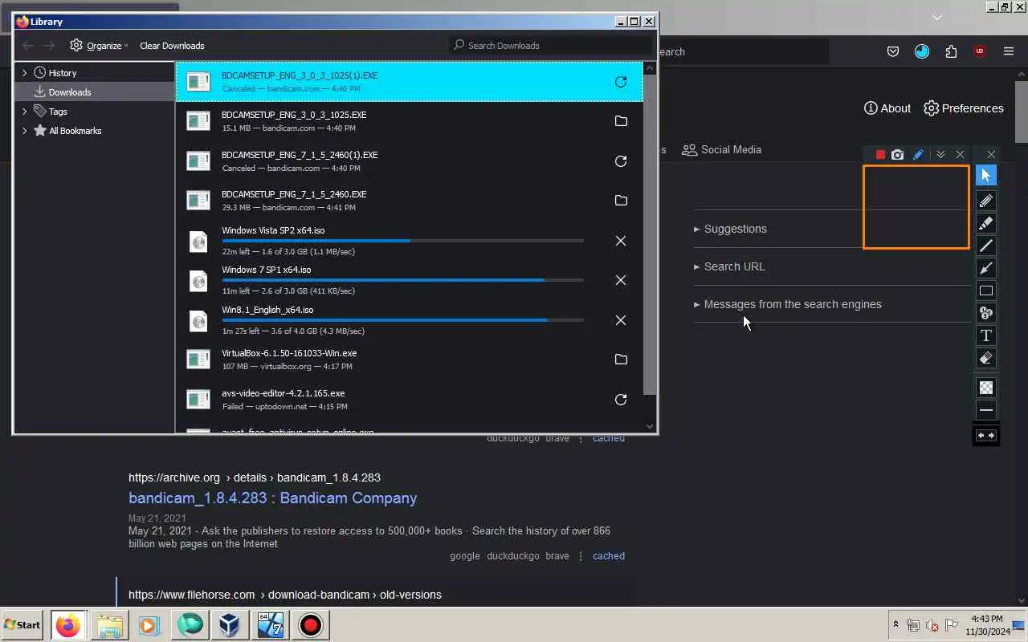Toggle the blue pencil drawing mode

pyautogui.click(x=918, y=155)
